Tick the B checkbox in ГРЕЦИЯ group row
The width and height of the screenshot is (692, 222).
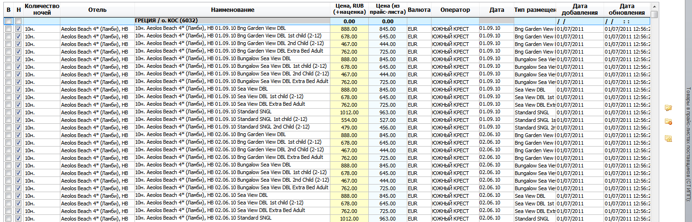tap(8, 21)
